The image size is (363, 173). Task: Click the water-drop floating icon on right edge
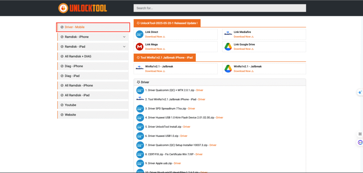(x=360, y=92)
